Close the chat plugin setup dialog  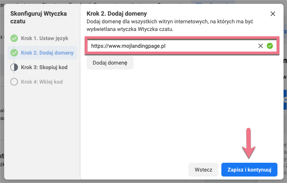click(272, 14)
